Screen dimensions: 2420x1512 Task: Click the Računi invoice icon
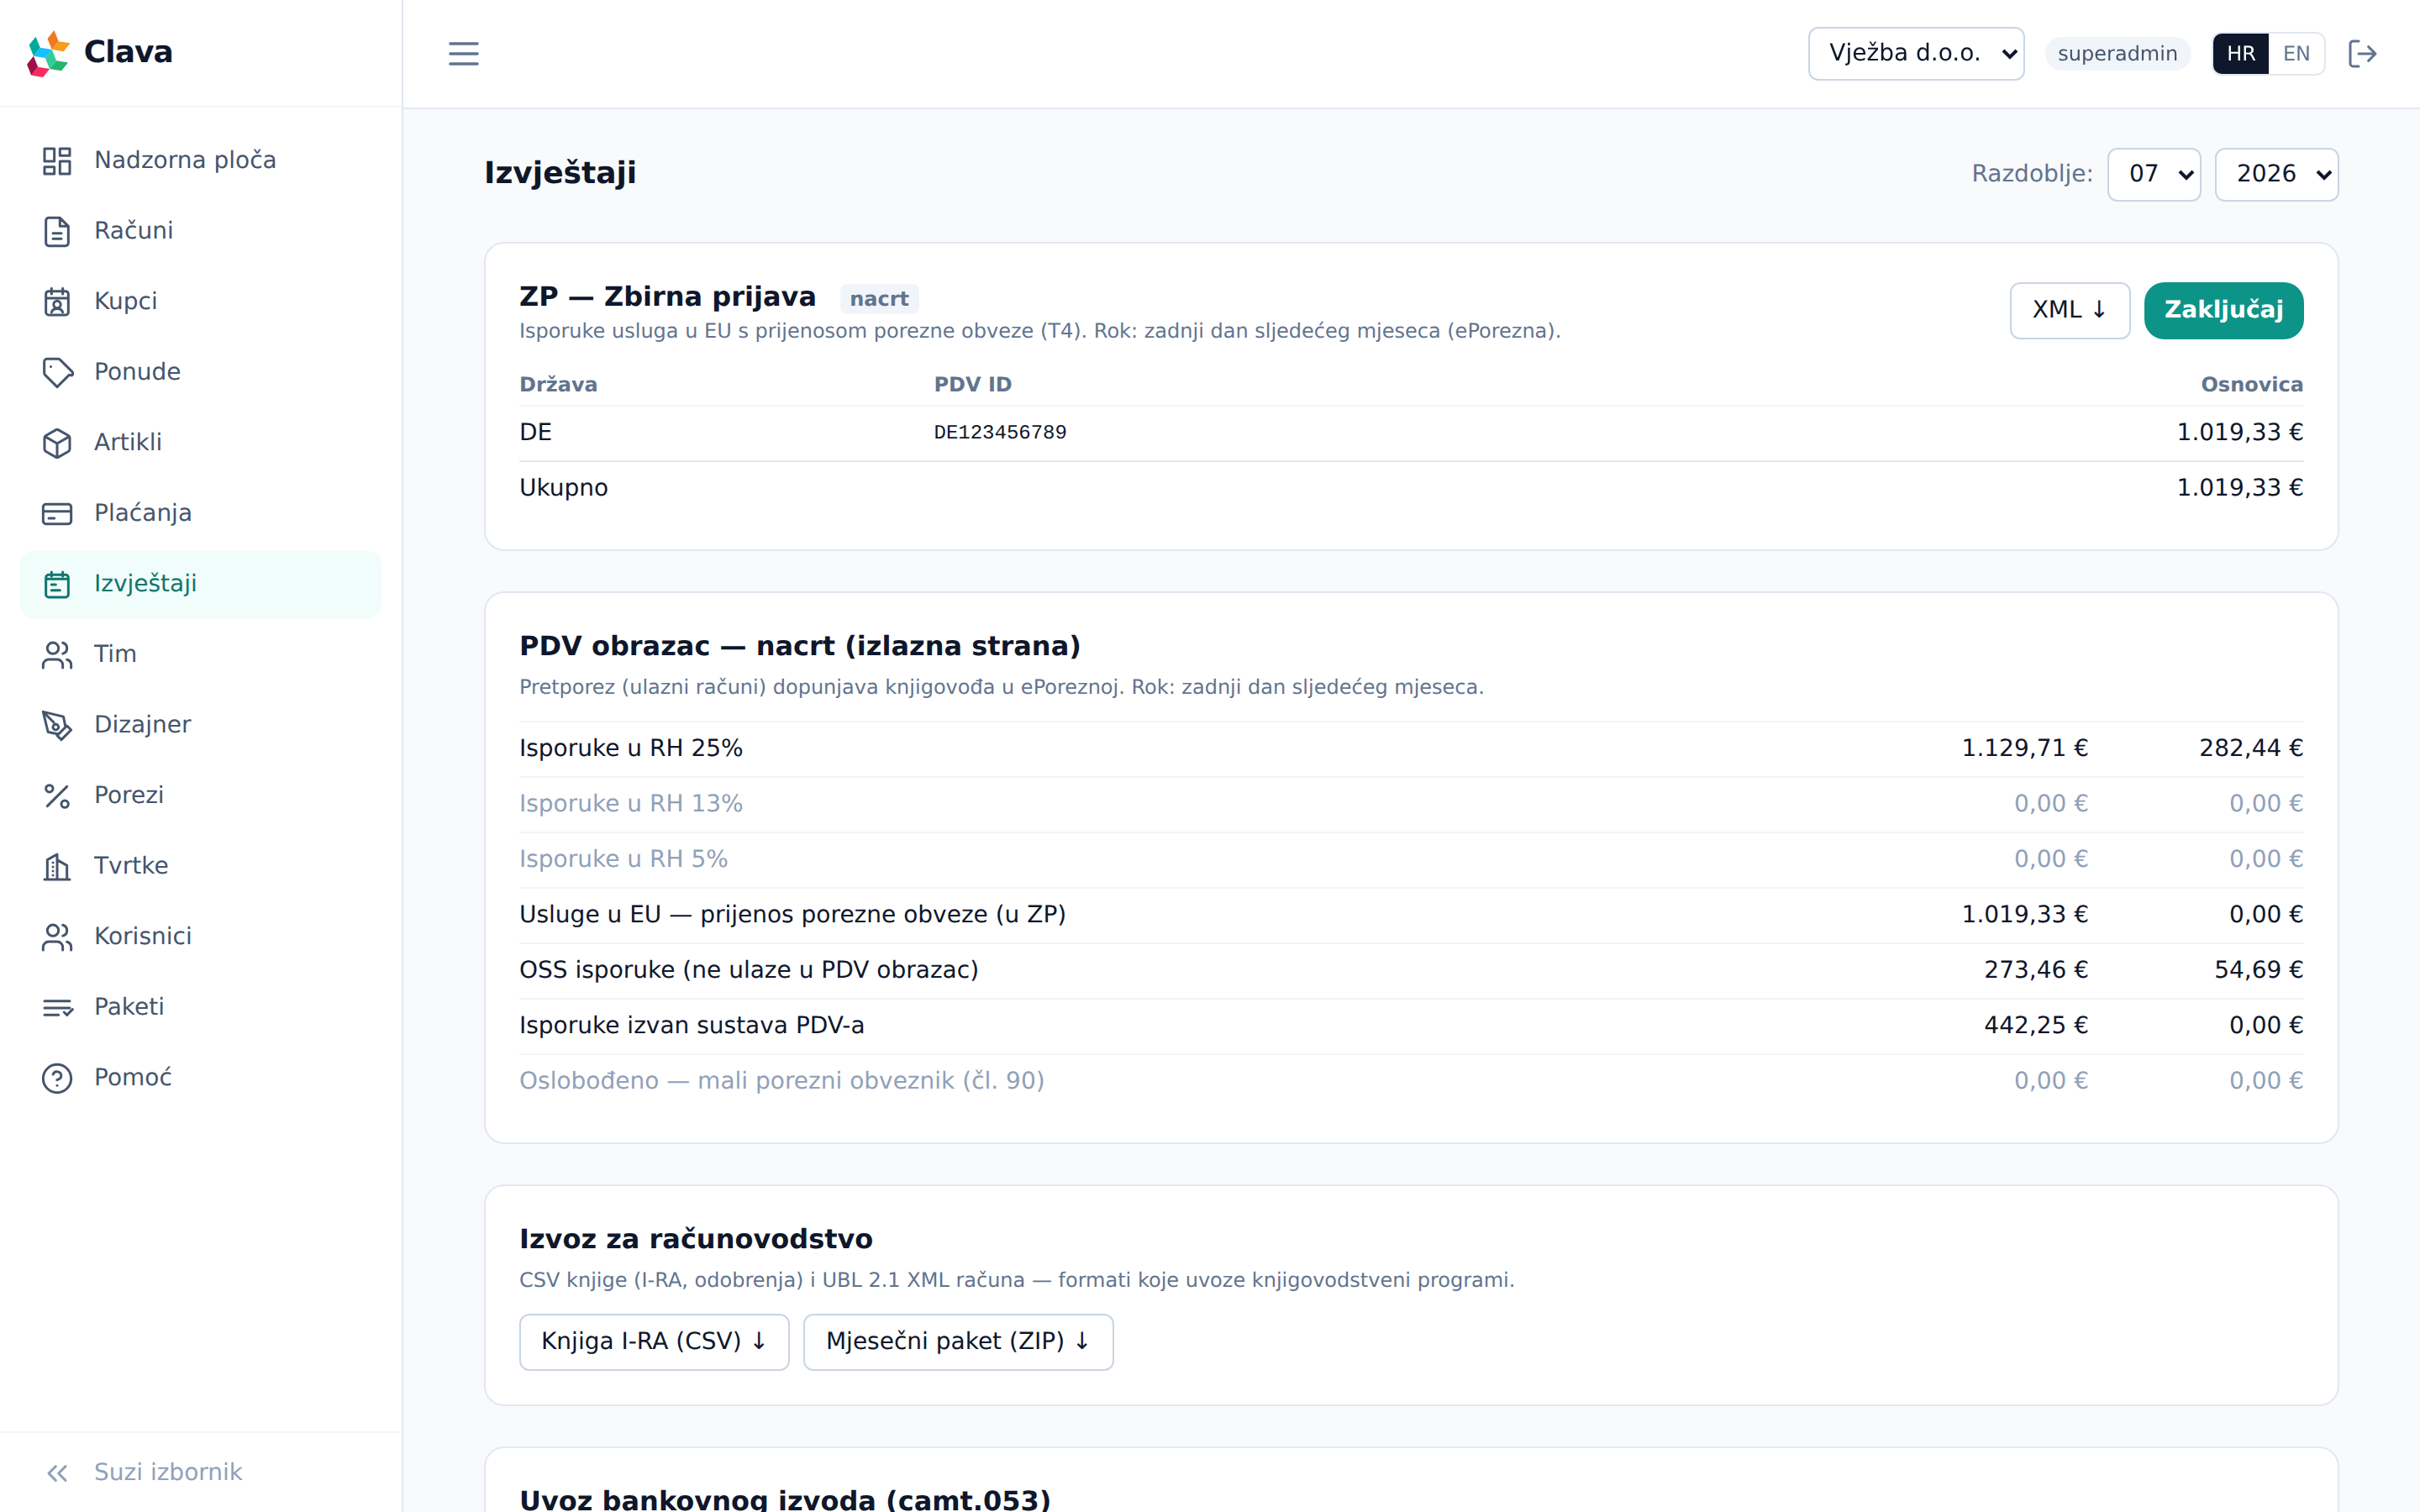[x=57, y=231]
